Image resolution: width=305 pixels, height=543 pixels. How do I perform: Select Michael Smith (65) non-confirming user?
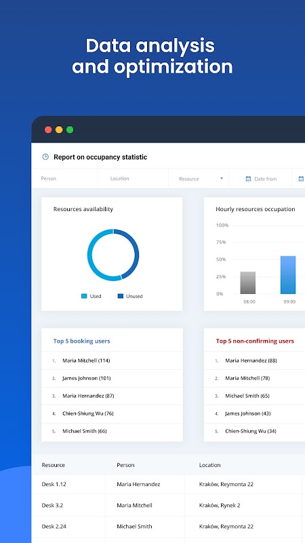(247, 396)
